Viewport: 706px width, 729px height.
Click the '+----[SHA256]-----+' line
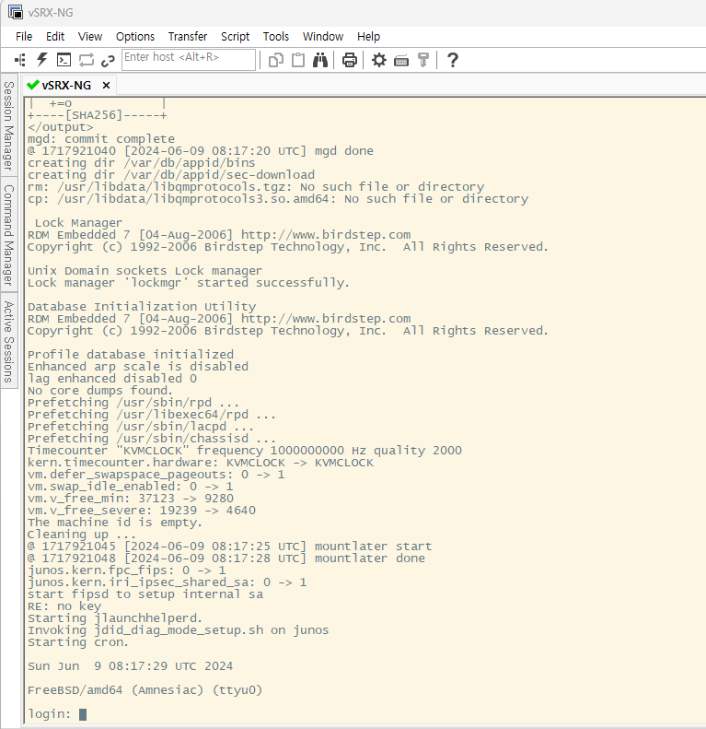(97, 115)
